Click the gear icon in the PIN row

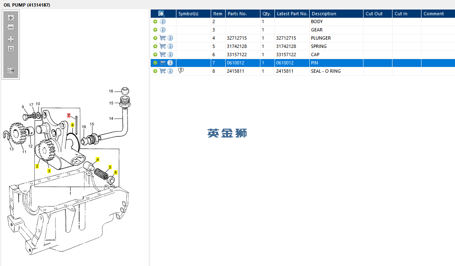155,63
